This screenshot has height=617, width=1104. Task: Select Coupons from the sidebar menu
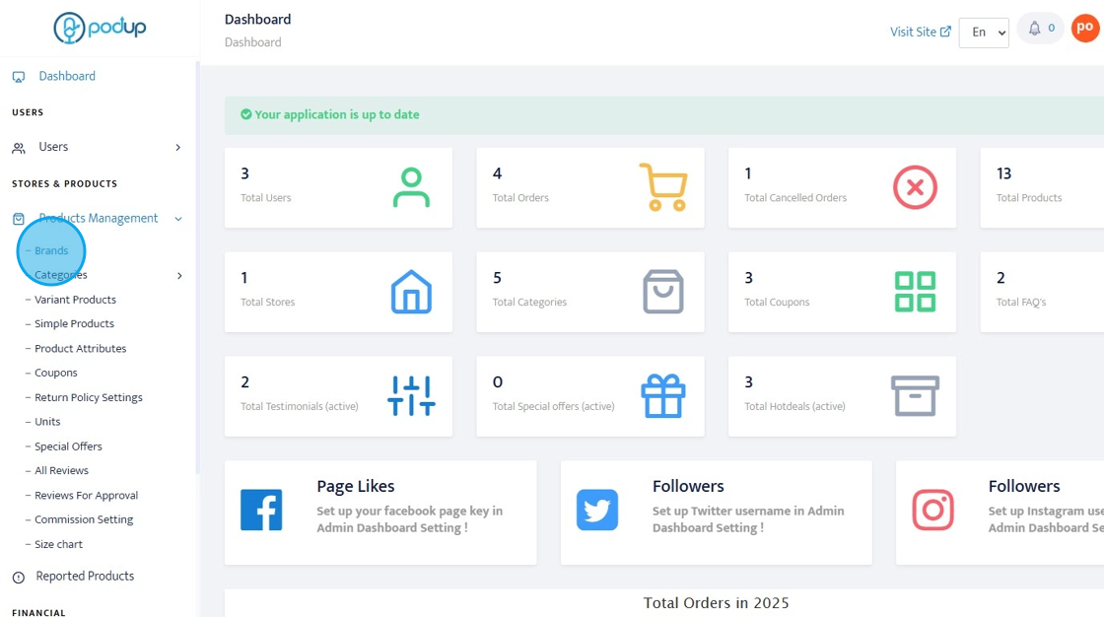[56, 373]
